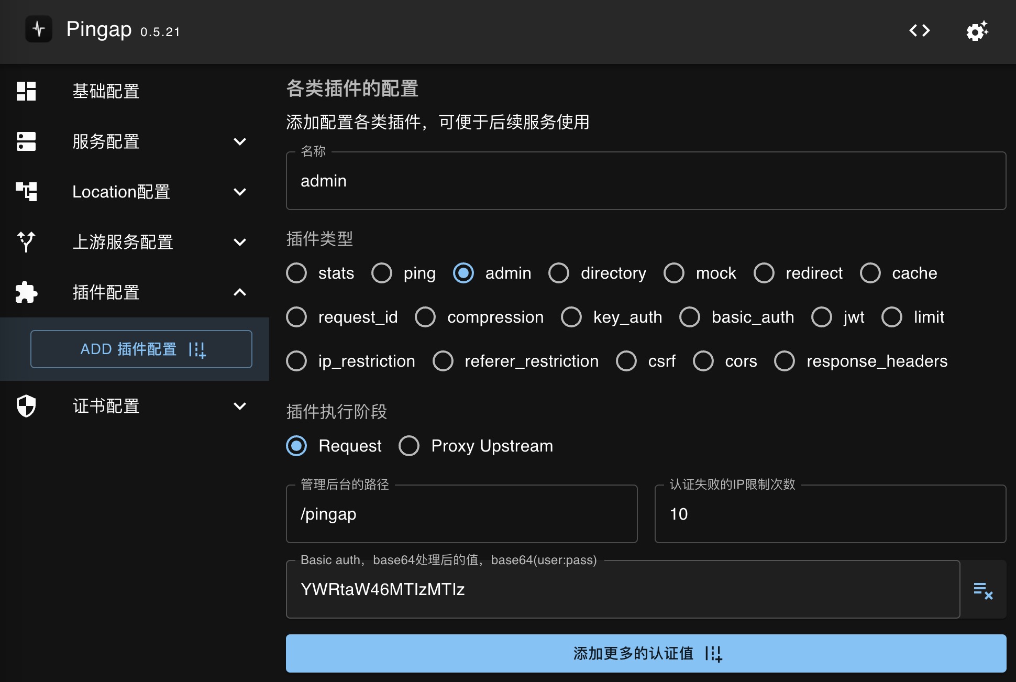Select the ping plugin type

(382, 273)
